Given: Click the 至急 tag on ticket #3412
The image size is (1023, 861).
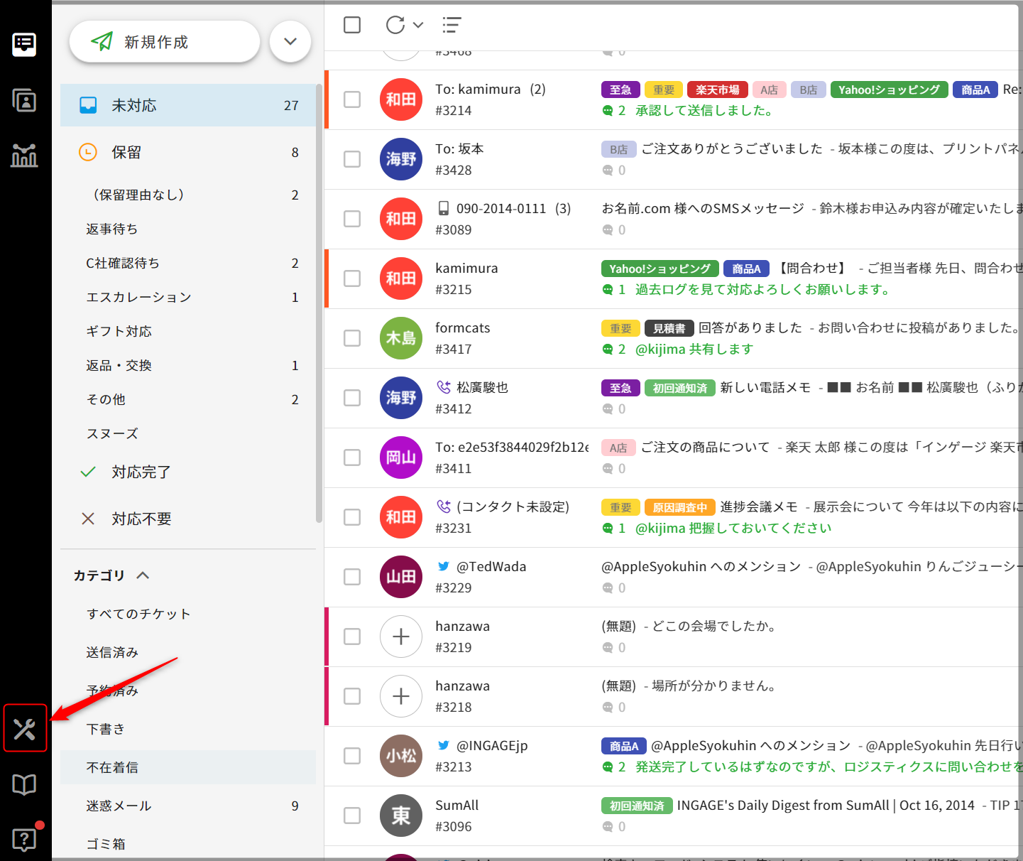Looking at the screenshot, I should pyautogui.click(x=620, y=388).
